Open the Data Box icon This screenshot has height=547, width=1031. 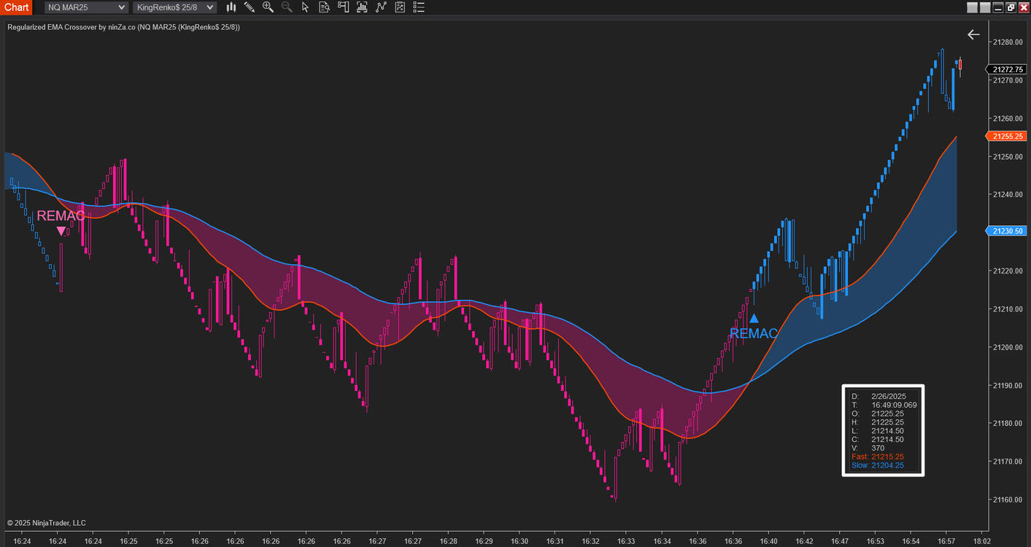[x=323, y=7]
